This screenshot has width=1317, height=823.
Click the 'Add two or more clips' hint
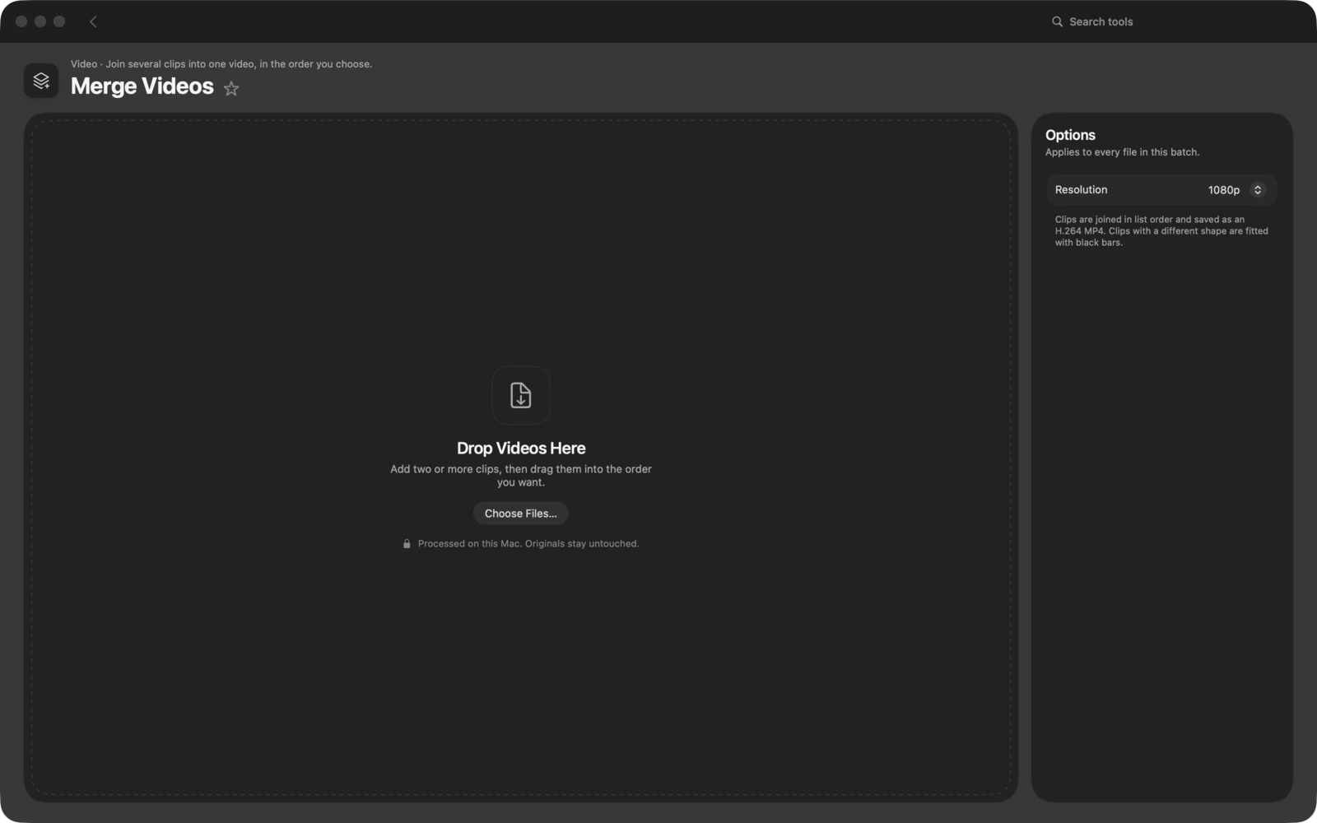521,476
